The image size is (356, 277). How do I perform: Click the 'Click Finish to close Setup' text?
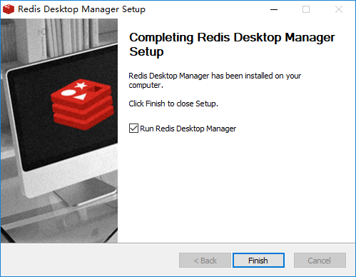(173, 104)
